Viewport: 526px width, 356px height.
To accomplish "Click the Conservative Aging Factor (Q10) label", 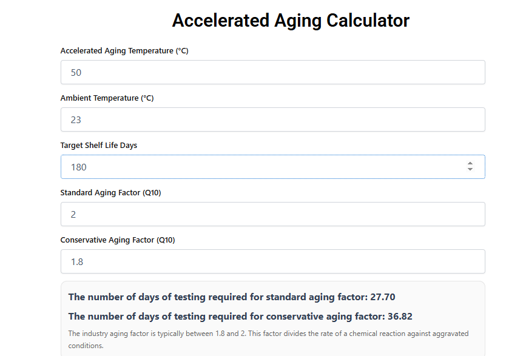I will pyautogui.click(x=118, y=240).
